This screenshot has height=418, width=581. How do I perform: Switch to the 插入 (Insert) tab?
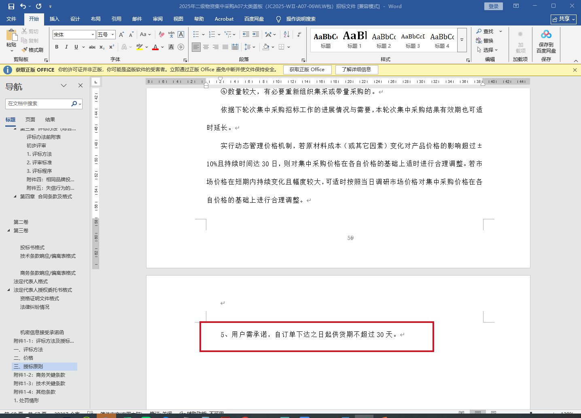pyautogui.click(x=54, y=19)
